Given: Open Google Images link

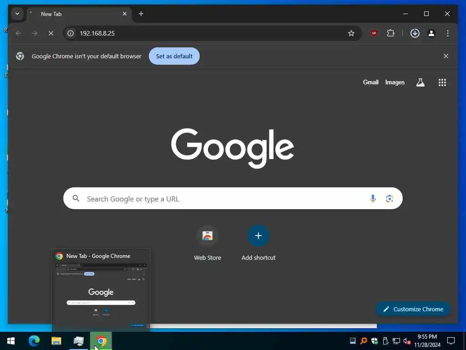Looking at the screenshot, I should (x=395, y=82).
